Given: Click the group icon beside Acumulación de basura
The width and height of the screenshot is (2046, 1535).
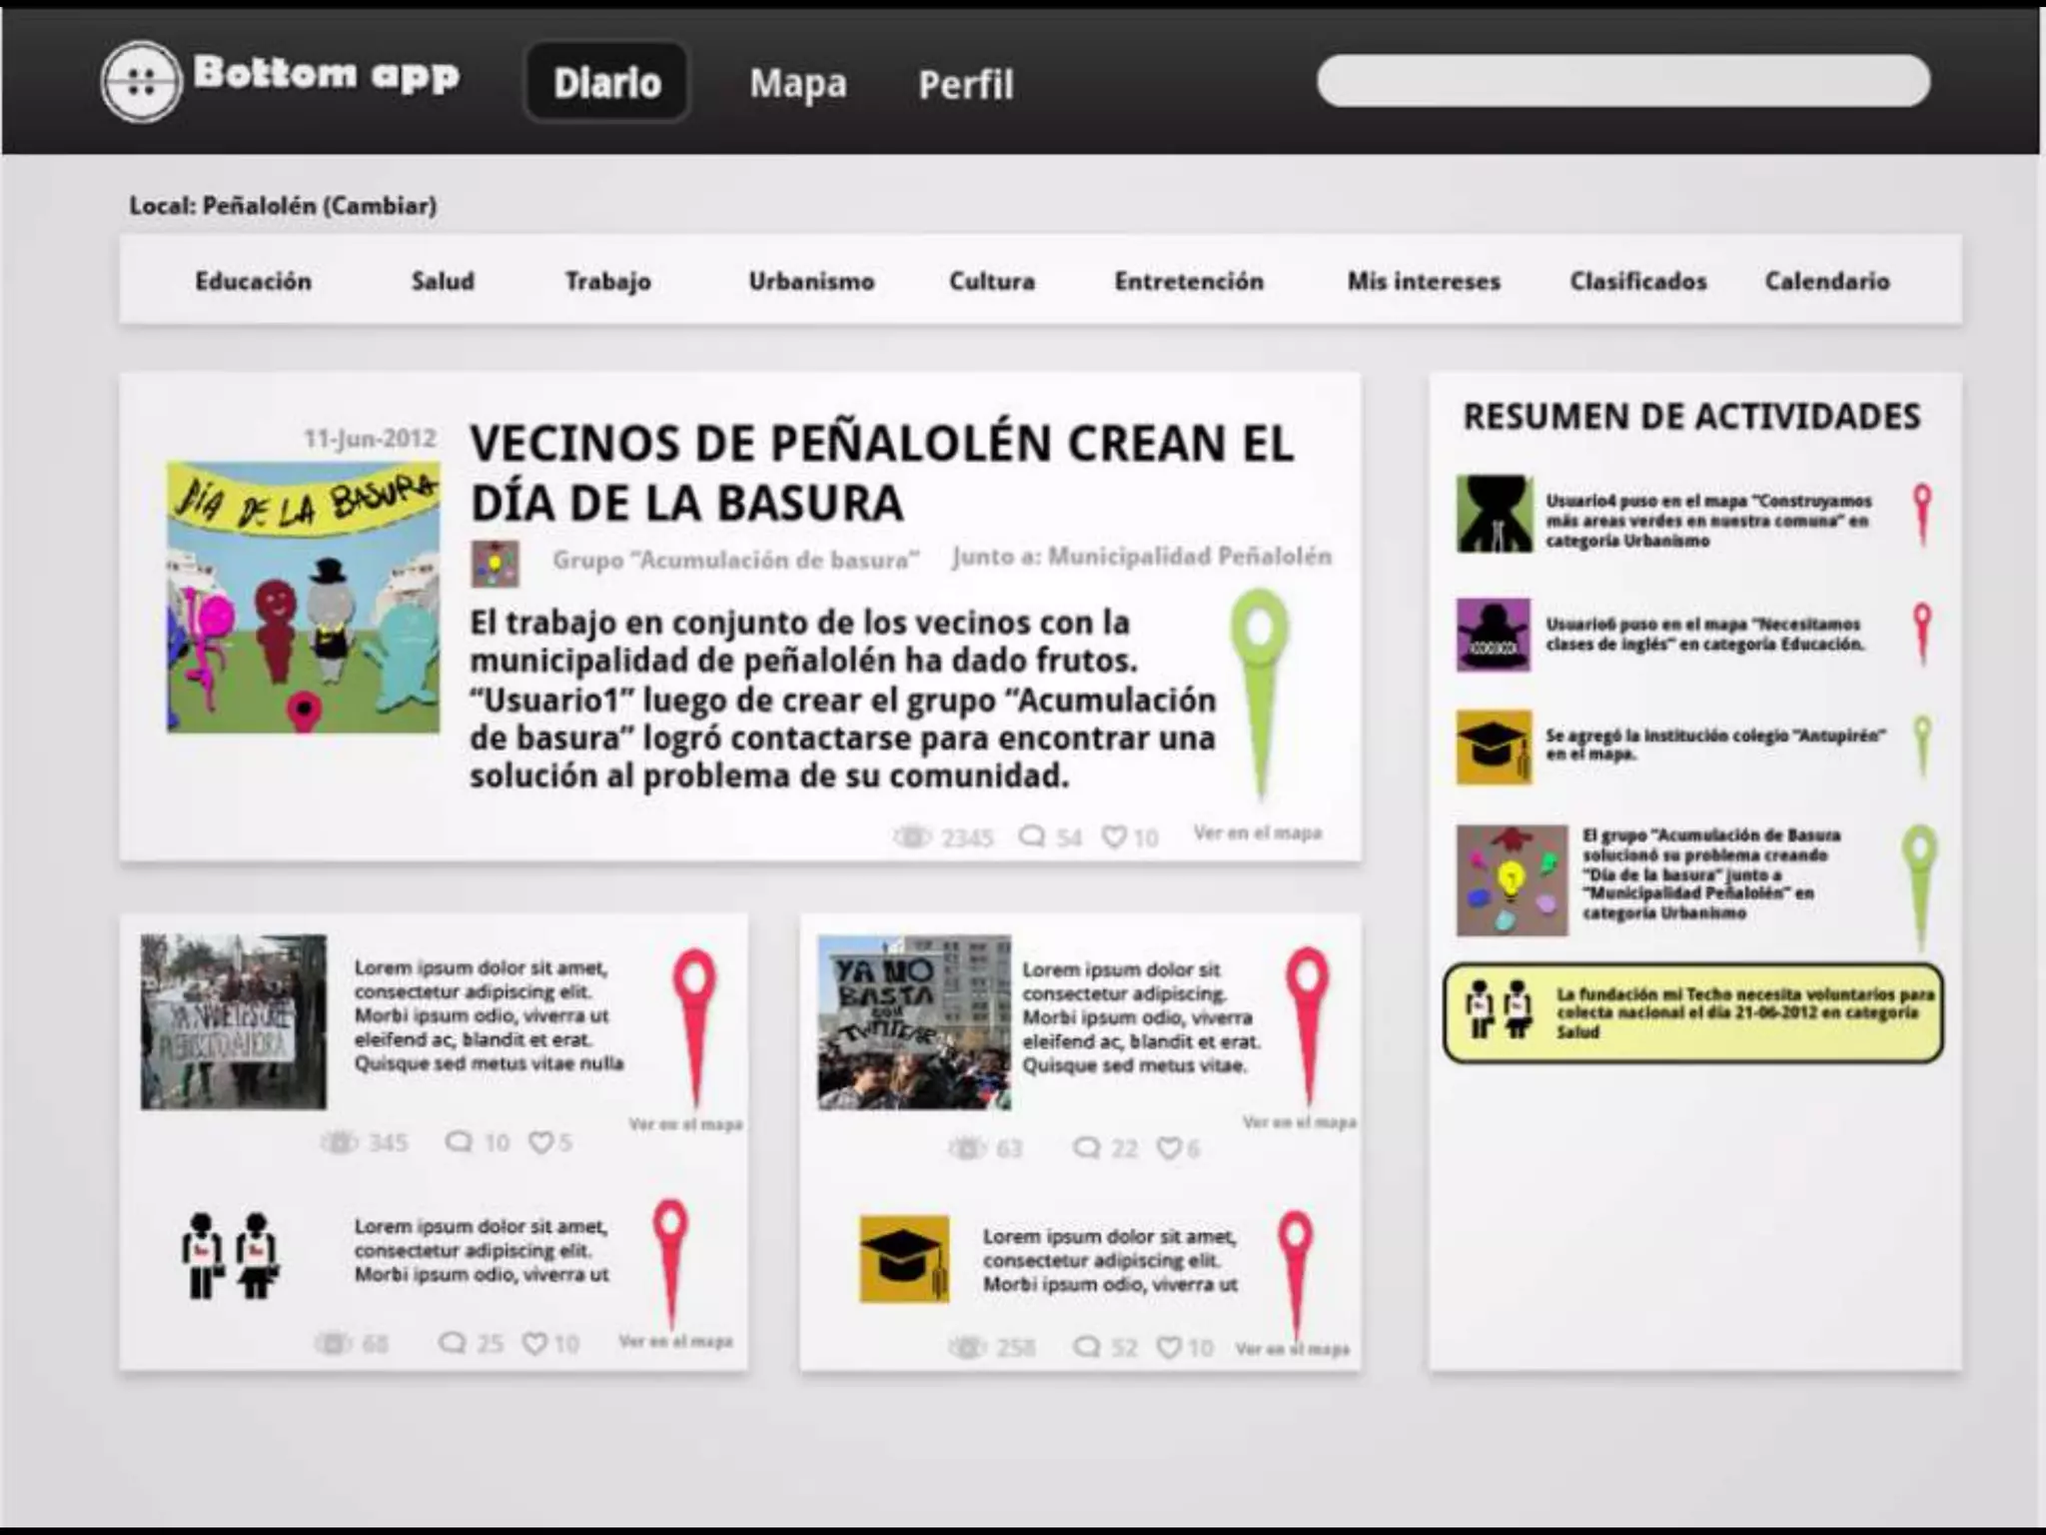Looking at the screenshot, I should [x=496, y=564].
